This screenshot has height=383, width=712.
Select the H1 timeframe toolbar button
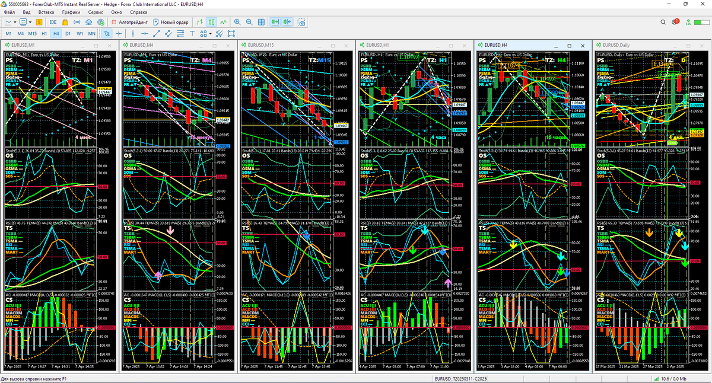coord(44,34)
